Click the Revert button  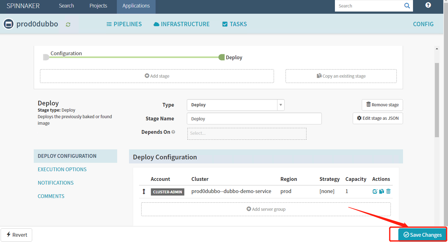coord(17,235)
